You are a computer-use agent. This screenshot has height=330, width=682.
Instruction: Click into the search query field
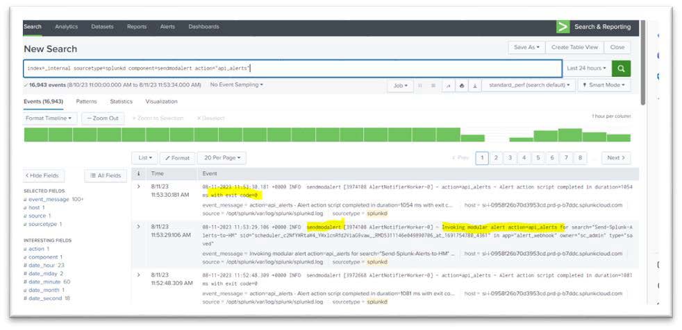point(292,69)
